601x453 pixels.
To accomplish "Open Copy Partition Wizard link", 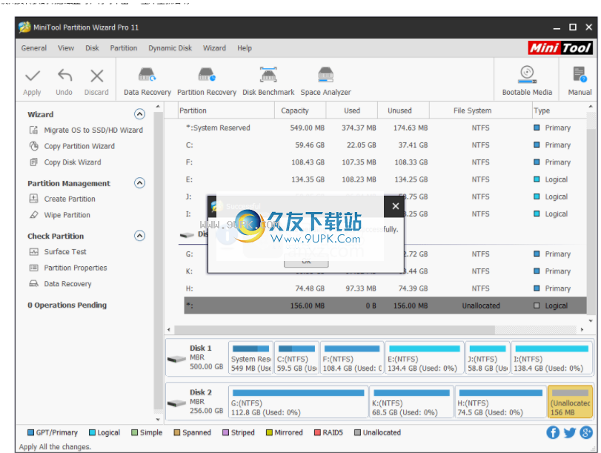I will [79, 146].
